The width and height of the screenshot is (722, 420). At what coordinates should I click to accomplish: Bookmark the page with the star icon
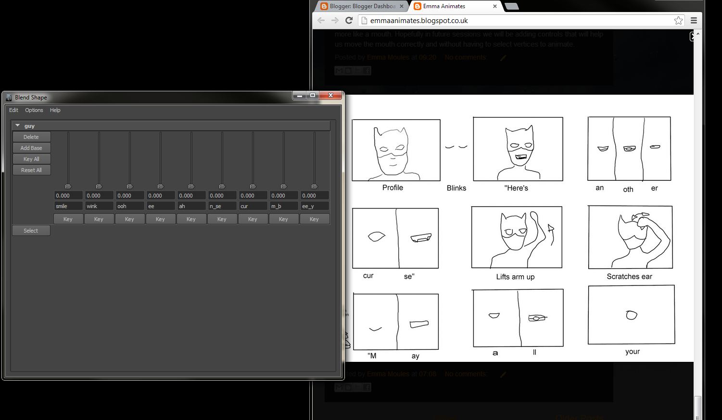(x=678, y=20)
